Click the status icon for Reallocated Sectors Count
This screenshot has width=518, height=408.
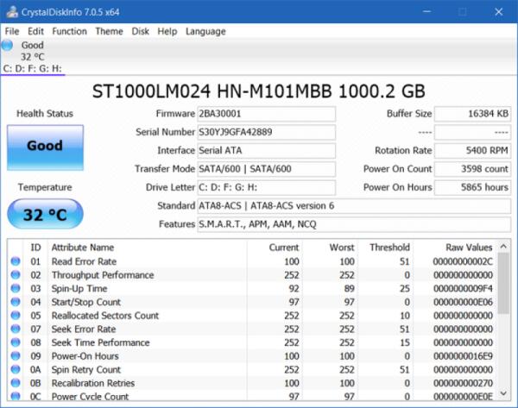tap(16, 316)
